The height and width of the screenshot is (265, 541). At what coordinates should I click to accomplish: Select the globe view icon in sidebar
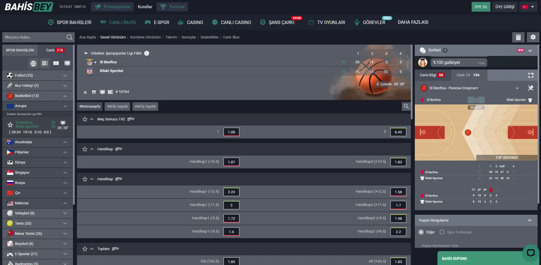(x=33, y=63)
